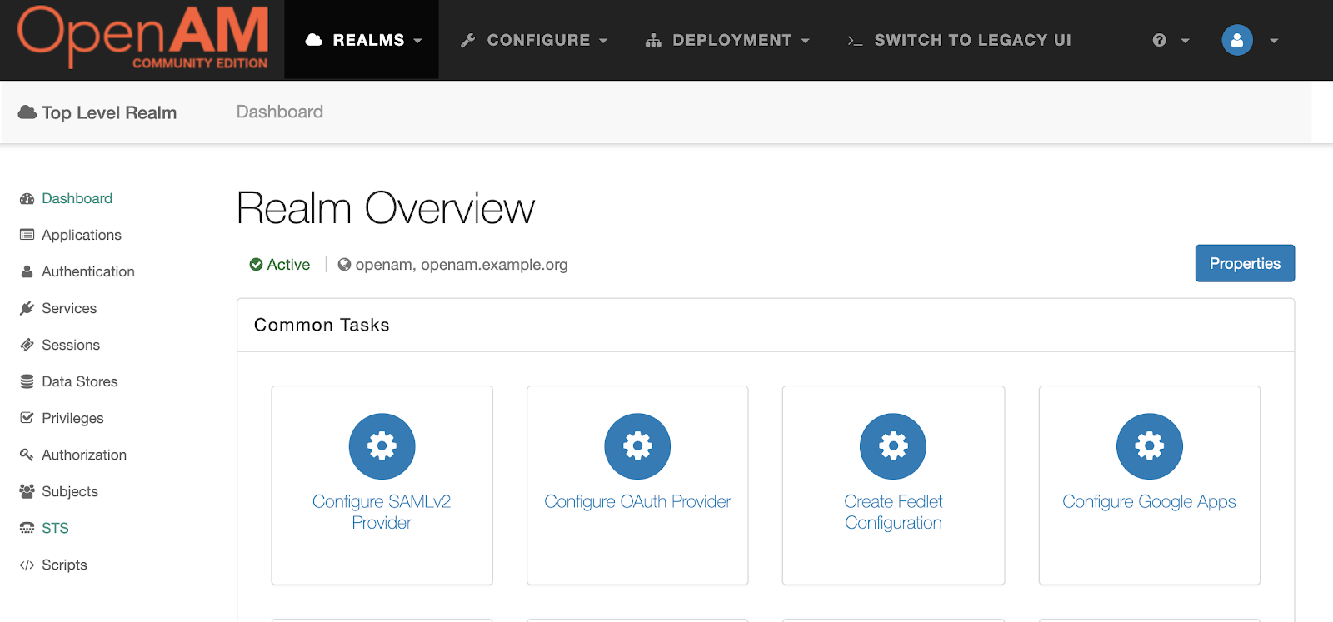Click the gear icon for Configure OAuth Provider
Viewport: 1333px width, 622px height.
click(x=637, y=446)
